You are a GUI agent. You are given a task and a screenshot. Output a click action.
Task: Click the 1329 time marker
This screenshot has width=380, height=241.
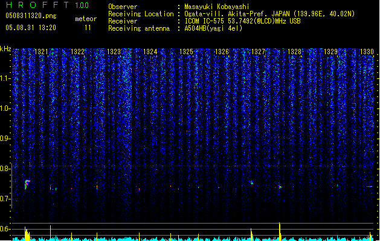point(331,52)
